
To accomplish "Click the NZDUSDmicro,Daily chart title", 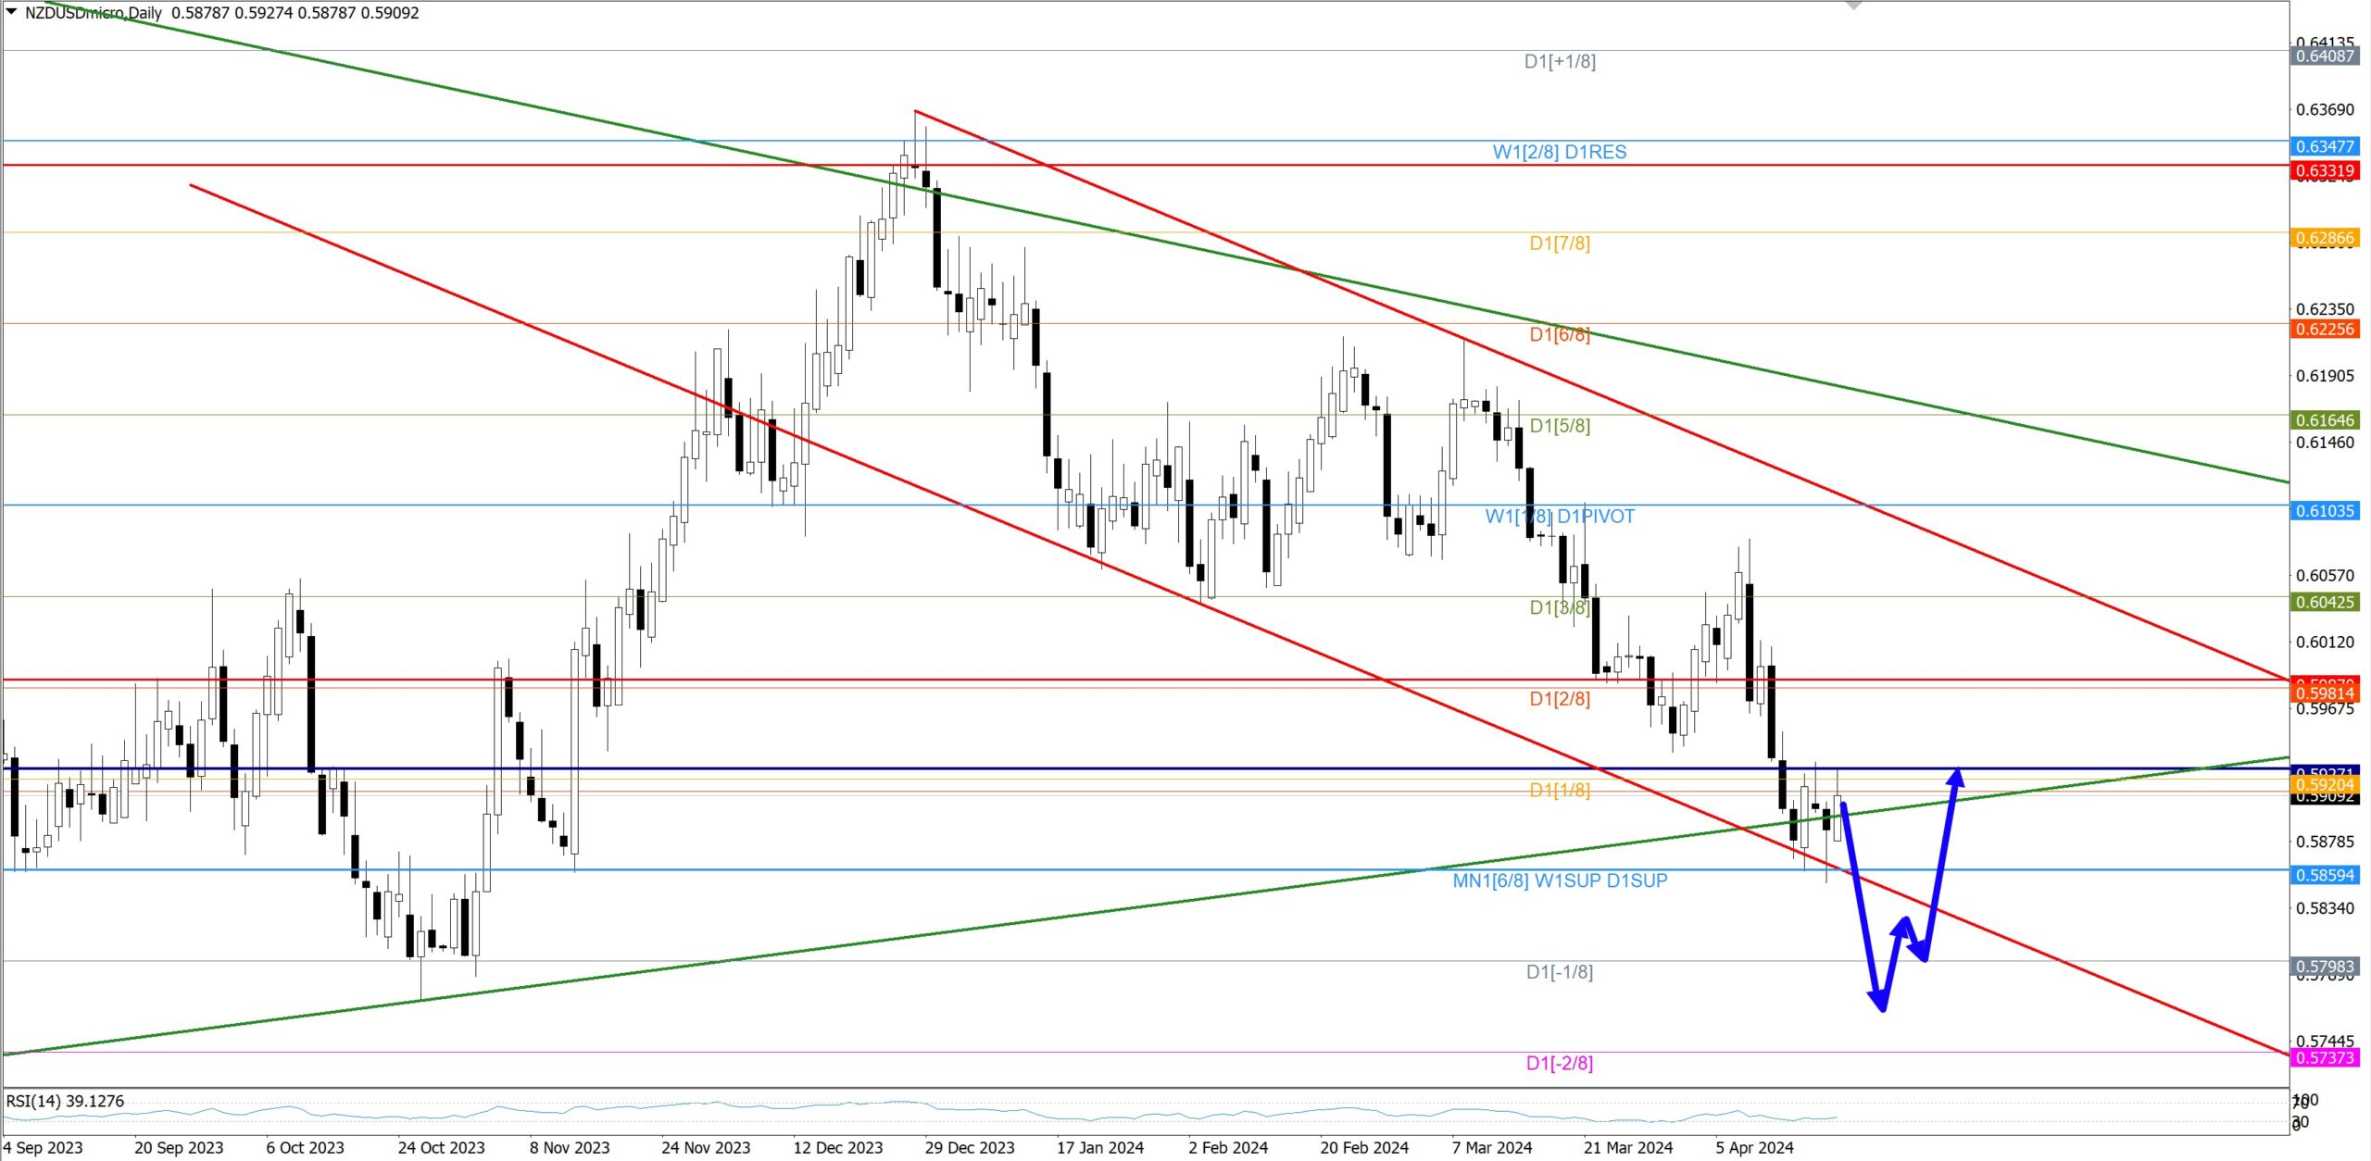I will point(93,13).
